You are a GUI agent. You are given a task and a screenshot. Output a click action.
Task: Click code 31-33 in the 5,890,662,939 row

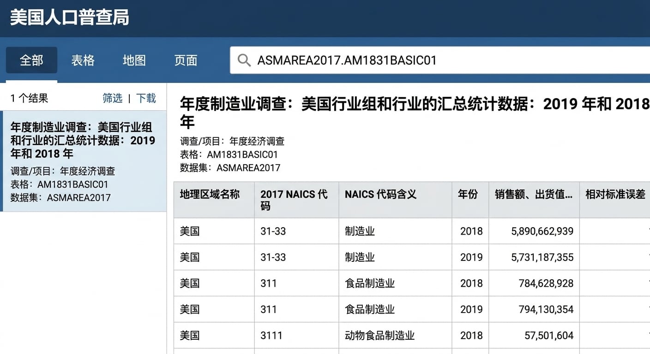tap(273, 231)
